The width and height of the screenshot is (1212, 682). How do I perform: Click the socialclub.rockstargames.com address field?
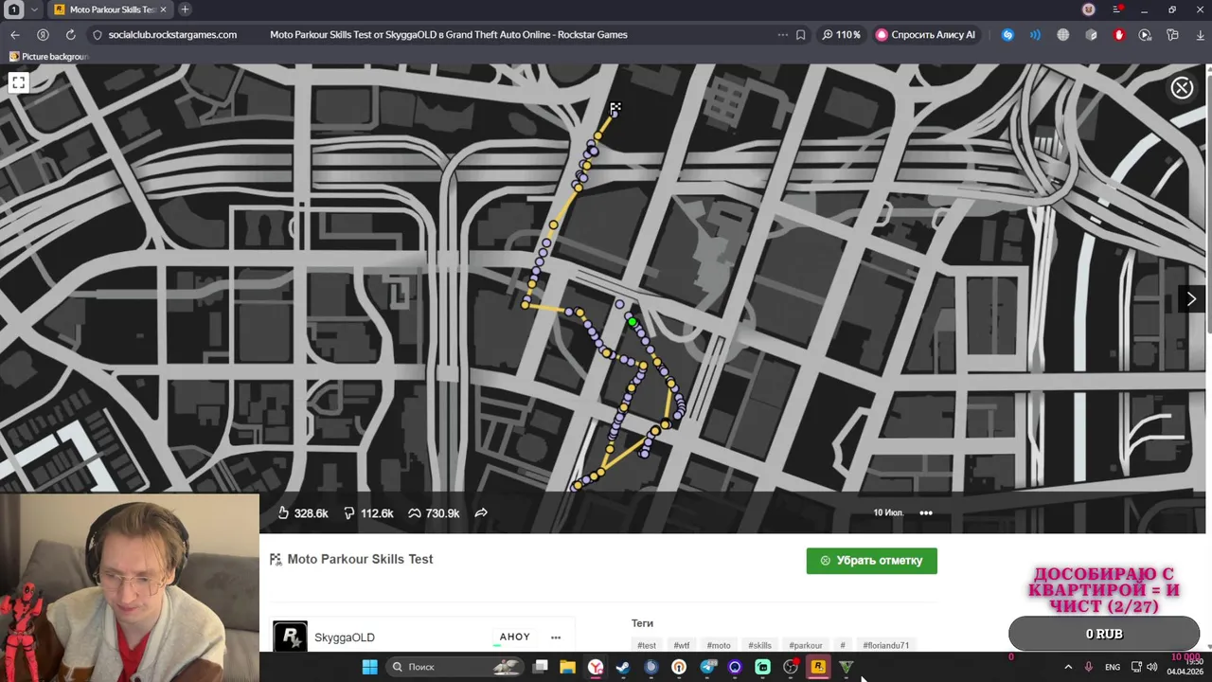(x=172, y=35)
